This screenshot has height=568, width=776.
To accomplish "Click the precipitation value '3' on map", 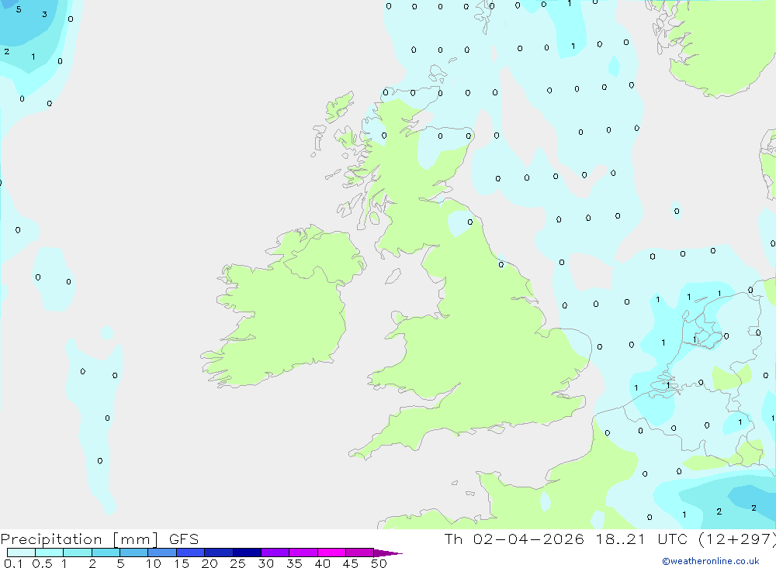I will click(x=44, y=15).
